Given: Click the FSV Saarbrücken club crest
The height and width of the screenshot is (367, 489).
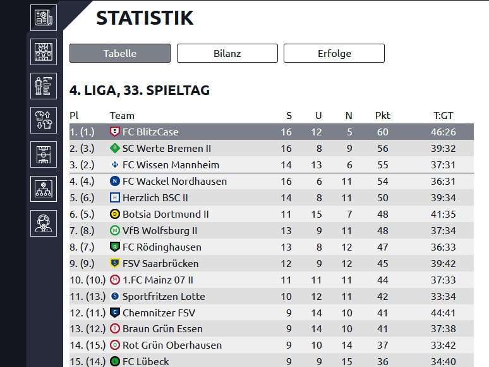Looking at the screenshot, I should pyautogui.click(x=114, y=263).
